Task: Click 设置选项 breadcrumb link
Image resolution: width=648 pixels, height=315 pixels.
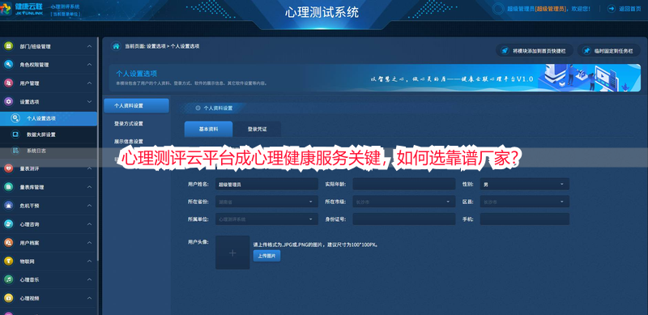Action: [156, 46]
